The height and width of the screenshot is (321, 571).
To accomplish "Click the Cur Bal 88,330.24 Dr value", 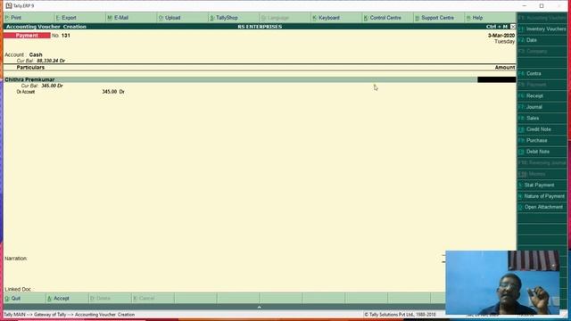I will (51, 61).
